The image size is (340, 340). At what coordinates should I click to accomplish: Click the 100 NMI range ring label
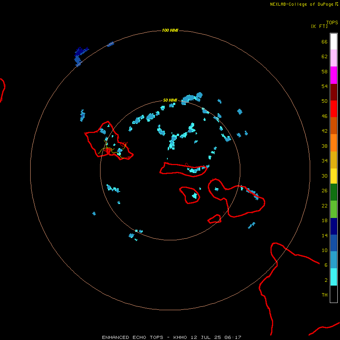(170, 30)
